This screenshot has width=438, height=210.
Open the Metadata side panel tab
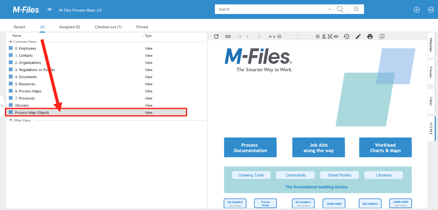coord(431,45)
